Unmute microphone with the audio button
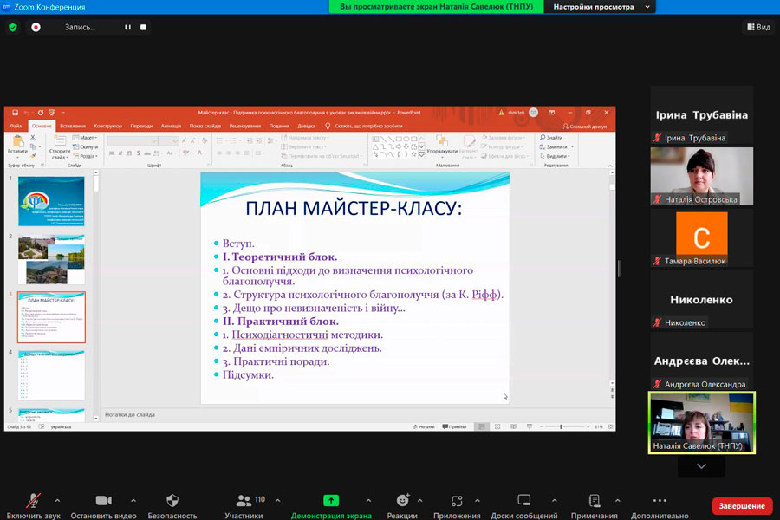The height and width of the screenshot is (520, 780). click(x=33, y=501)
